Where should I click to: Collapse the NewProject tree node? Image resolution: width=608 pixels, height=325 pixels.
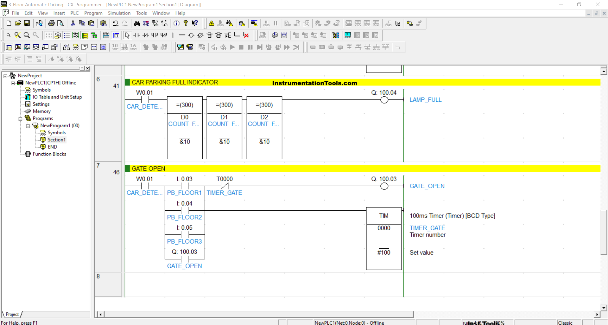[x=5, y=76]
